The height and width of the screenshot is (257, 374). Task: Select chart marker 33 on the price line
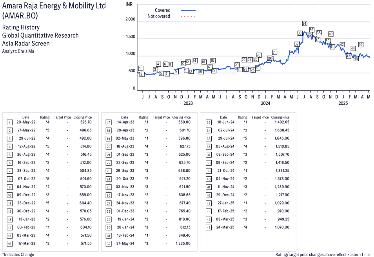[300, 33]
